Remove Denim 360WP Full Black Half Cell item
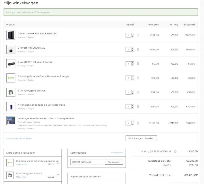This screenshot has height=184, width=204. (x=138, y=35)
